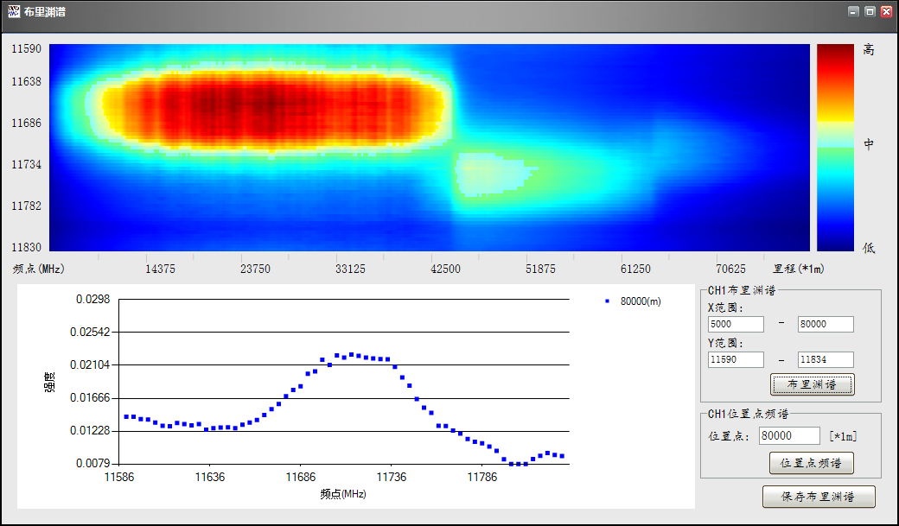Screen dimensions: 899x526
Task: Click the application icon in the title bar
Action: pyautogui.click(x=13, y=12)
